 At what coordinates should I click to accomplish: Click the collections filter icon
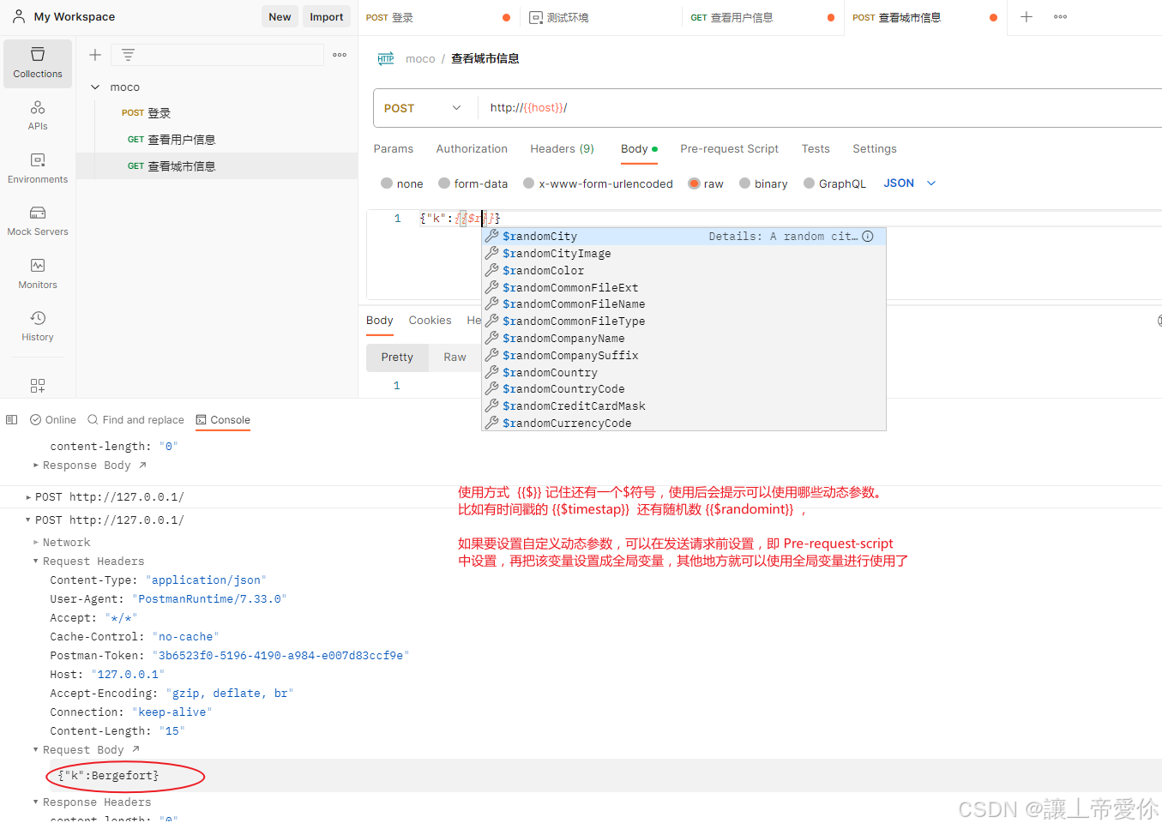(x=128, y=55)
